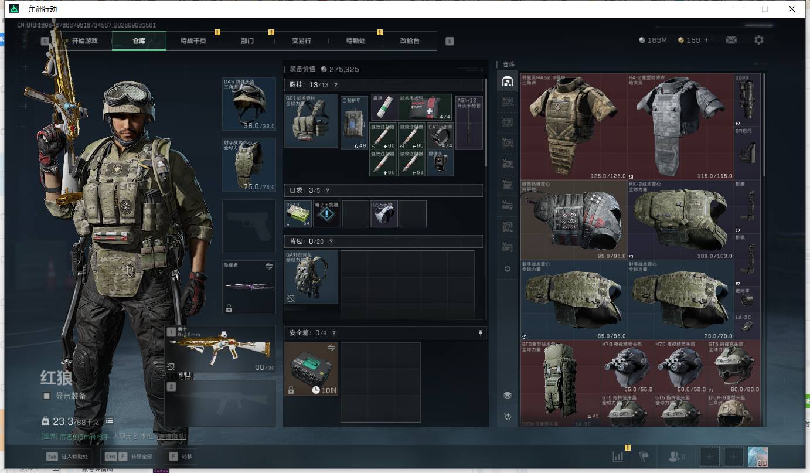Click the 进入特勤处 button
The height and width of the screenshot is (473, 810).
point(67,456)
